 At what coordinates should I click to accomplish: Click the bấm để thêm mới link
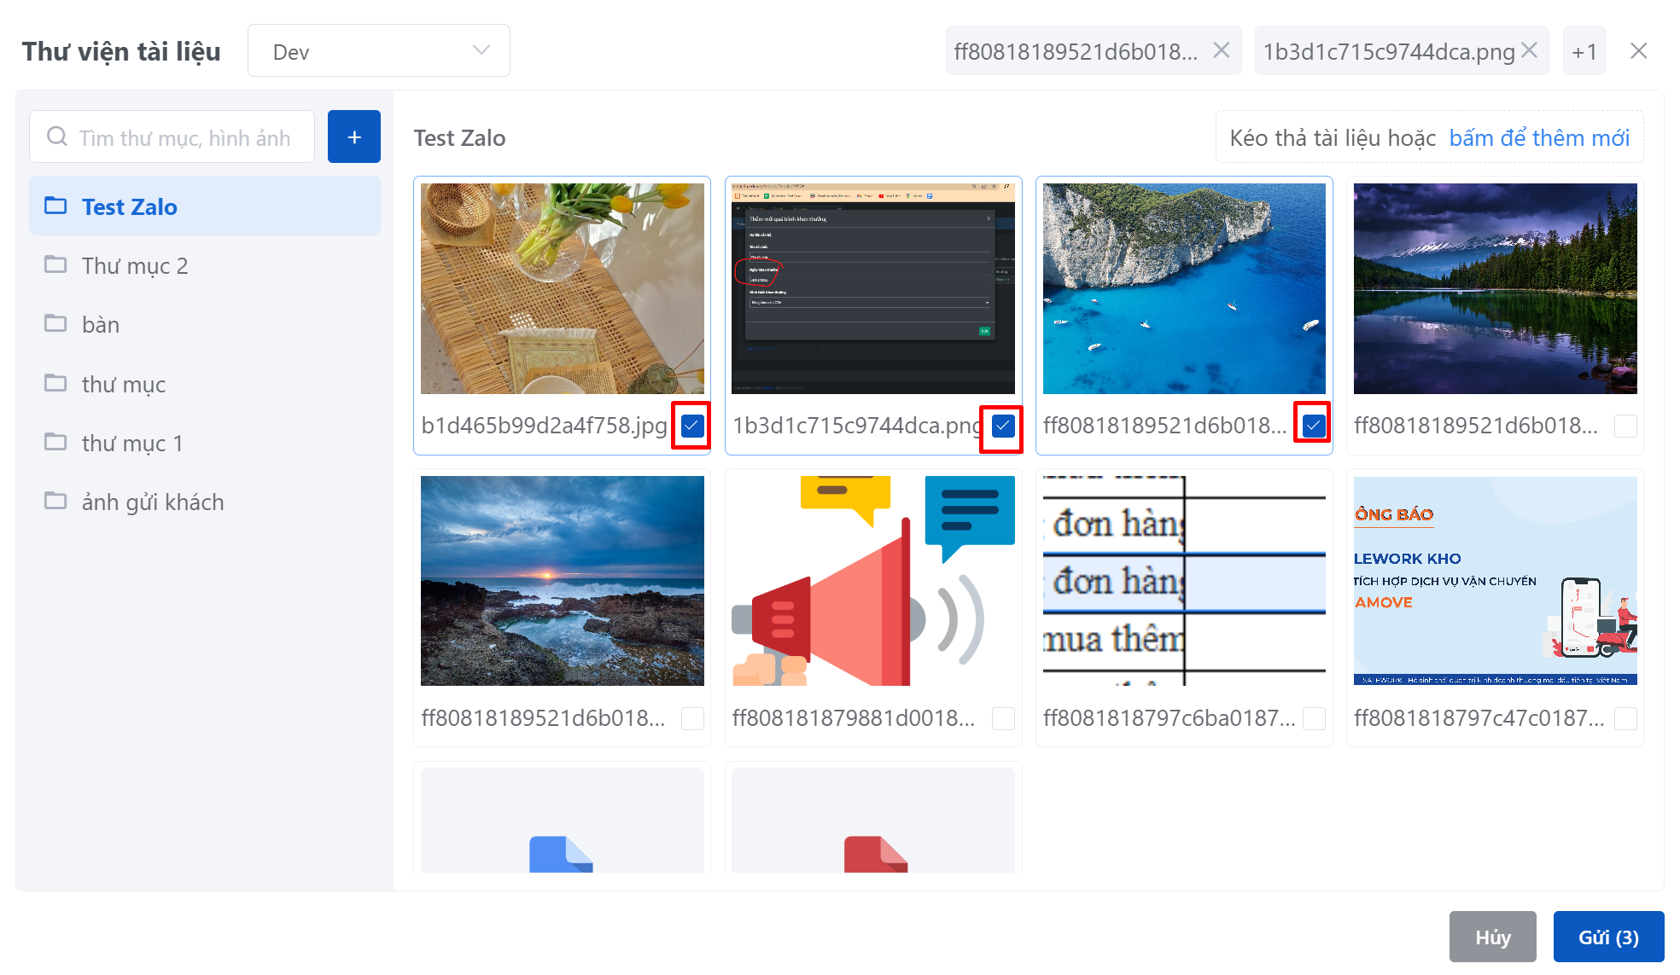point(1538,137)
